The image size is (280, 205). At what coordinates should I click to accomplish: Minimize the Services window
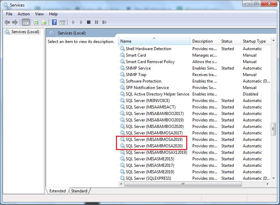(x=247, y=3)
